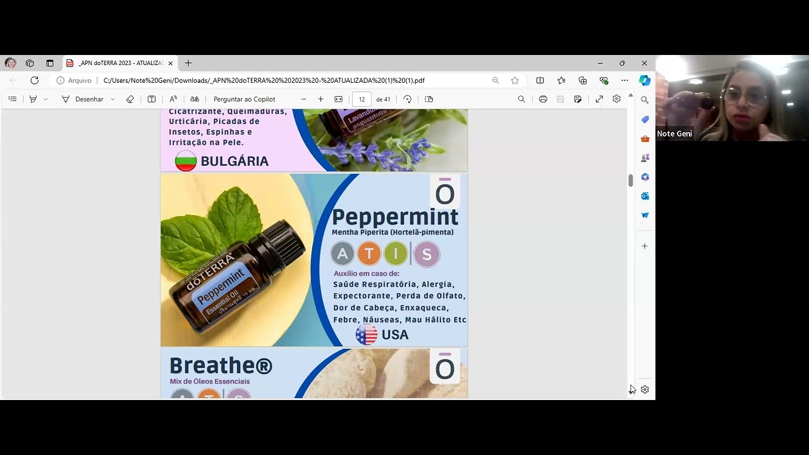This screenshot has height=455, width=809.
Task: Open the paper plane sidebar app
Action: 645,215
